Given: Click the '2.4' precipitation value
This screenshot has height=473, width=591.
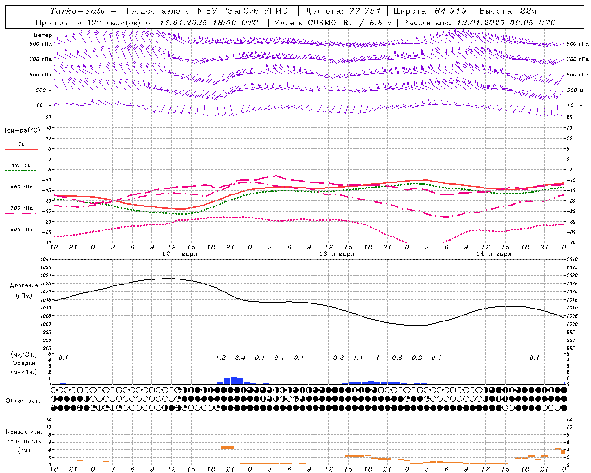Looking at the screenshot, I should tap(240, 358).
